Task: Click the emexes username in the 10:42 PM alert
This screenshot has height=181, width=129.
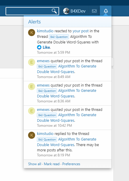Action: [x=43, y=109]
